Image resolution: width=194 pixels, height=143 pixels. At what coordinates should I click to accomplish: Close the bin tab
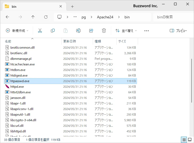61,6
